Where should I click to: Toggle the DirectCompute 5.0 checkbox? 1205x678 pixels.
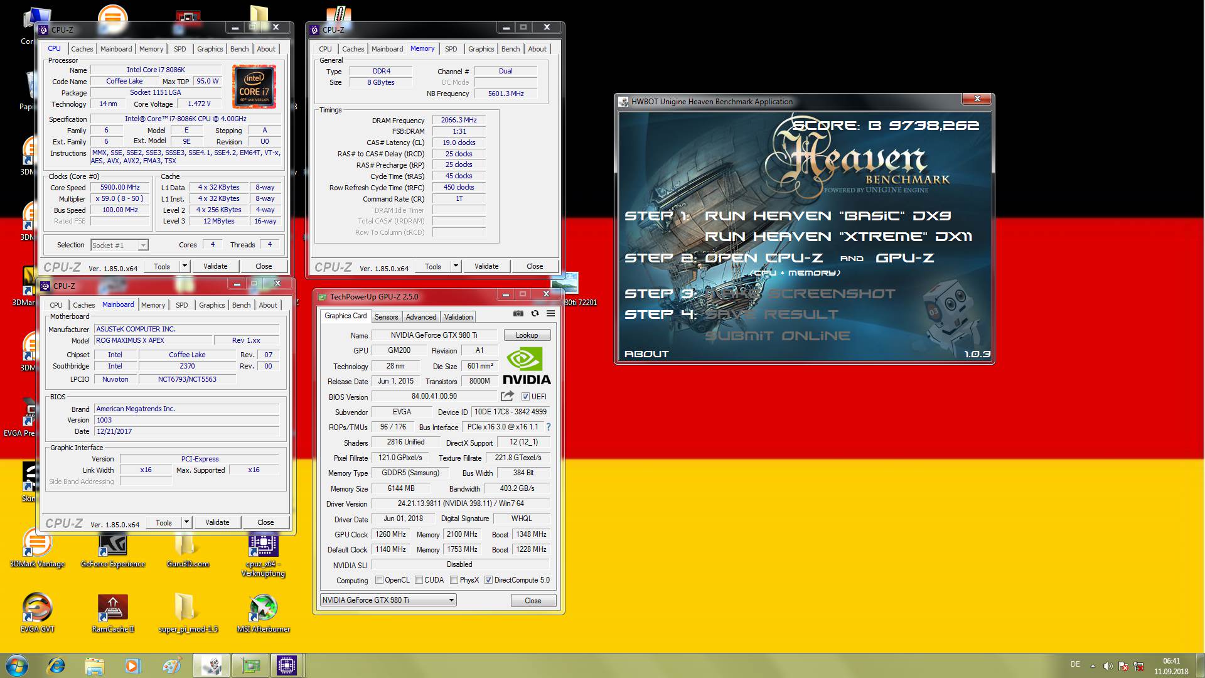pos(488,580)
